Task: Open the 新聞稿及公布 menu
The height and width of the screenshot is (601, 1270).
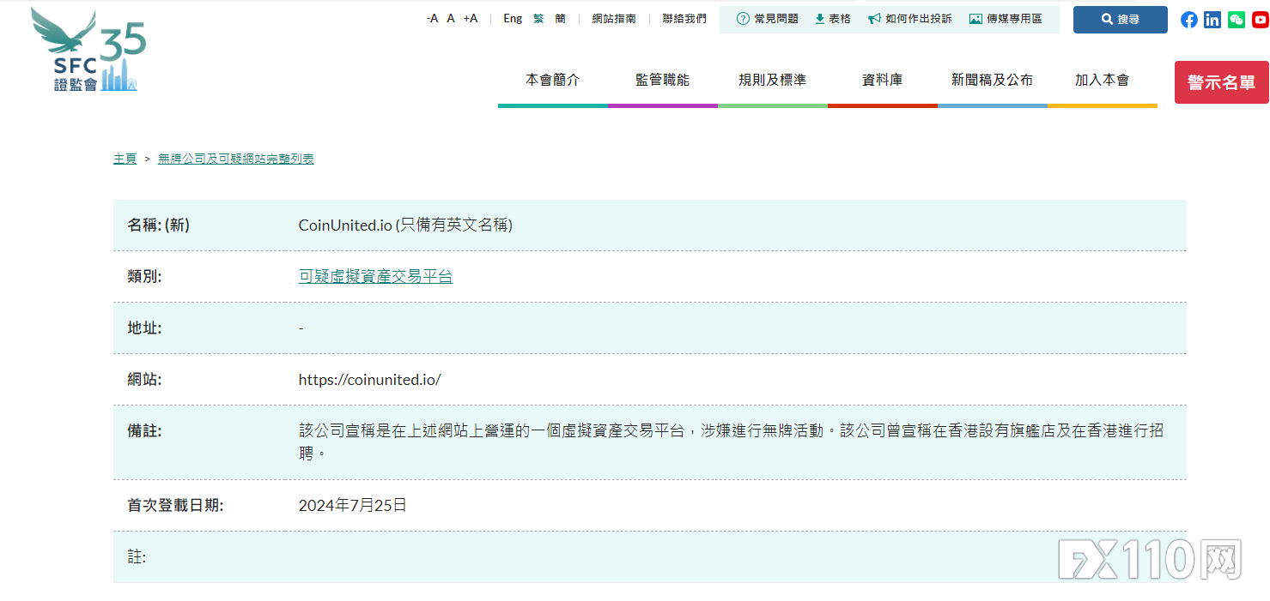Action: (993, 80)
